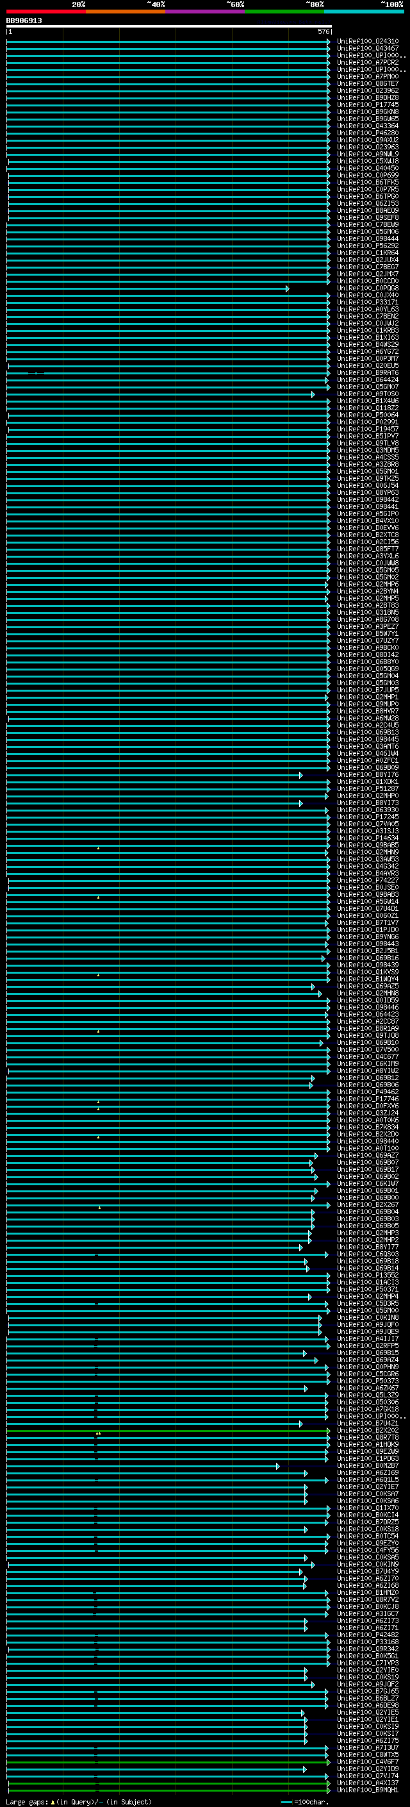This screenshot has width=410, height=1807.
Task: Click the cyan ~100% identity color band
Action: point(364,12)
